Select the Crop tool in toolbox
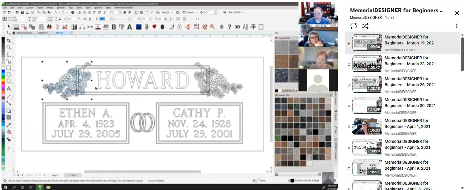The height and width of the screenshot is (190, 464). pos(9,40)
